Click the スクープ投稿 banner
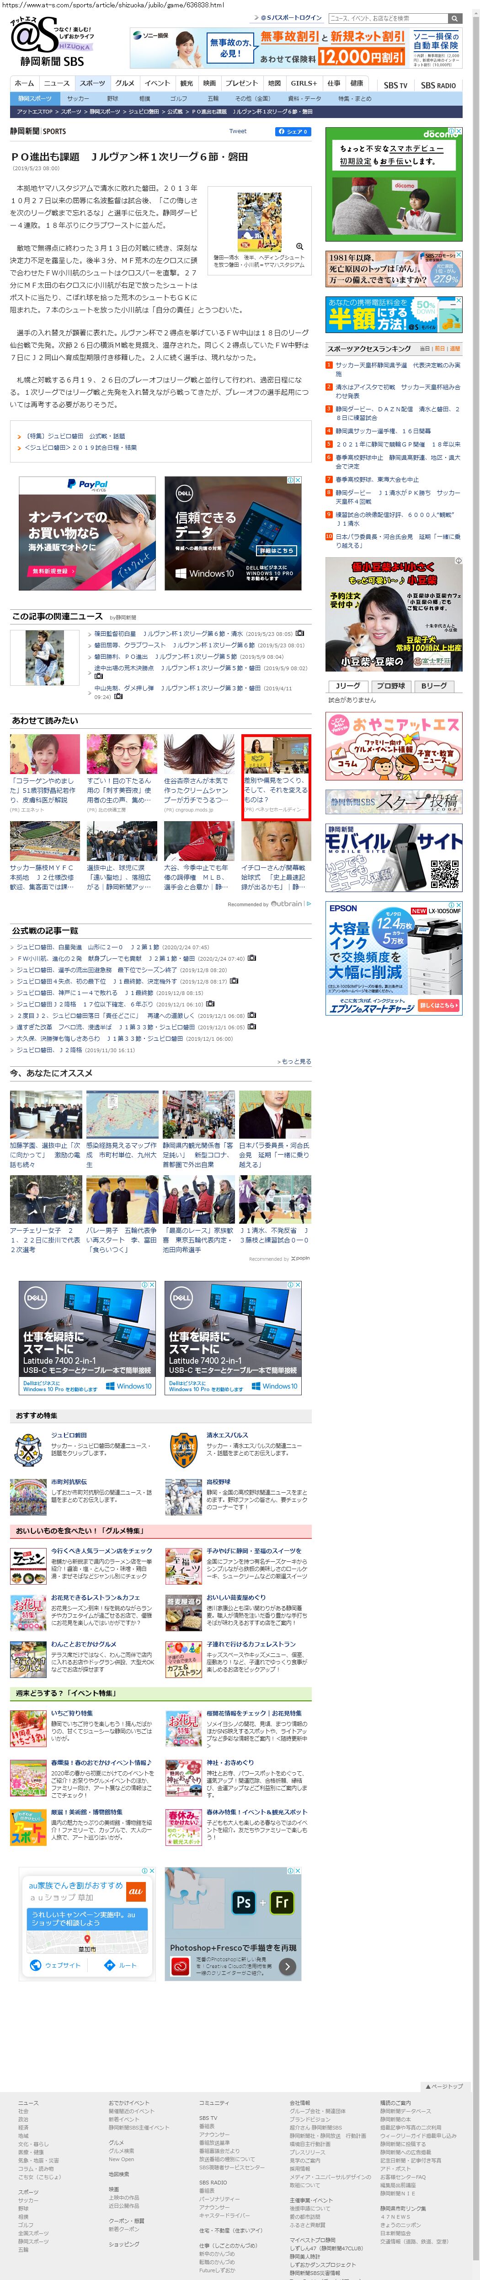 393,802
